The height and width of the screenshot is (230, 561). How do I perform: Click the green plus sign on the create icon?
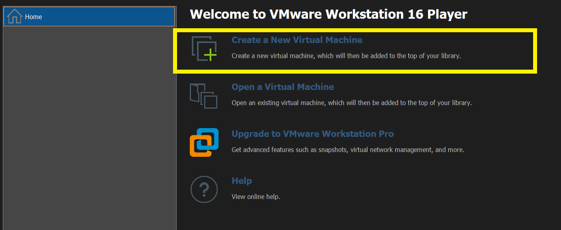(210, 54)
